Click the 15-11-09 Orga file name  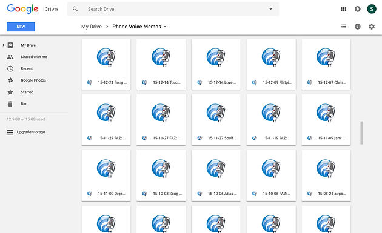112,194
